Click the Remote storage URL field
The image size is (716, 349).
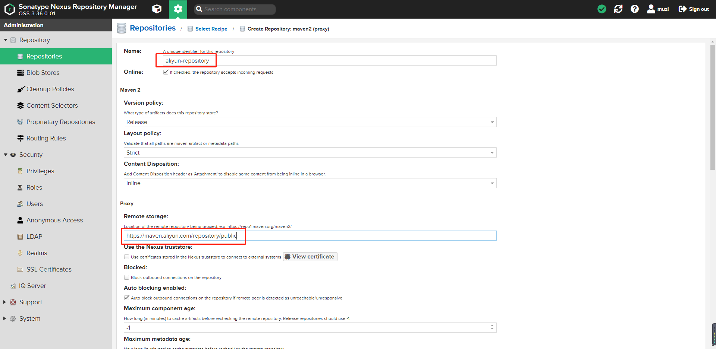tap(310, 235)
